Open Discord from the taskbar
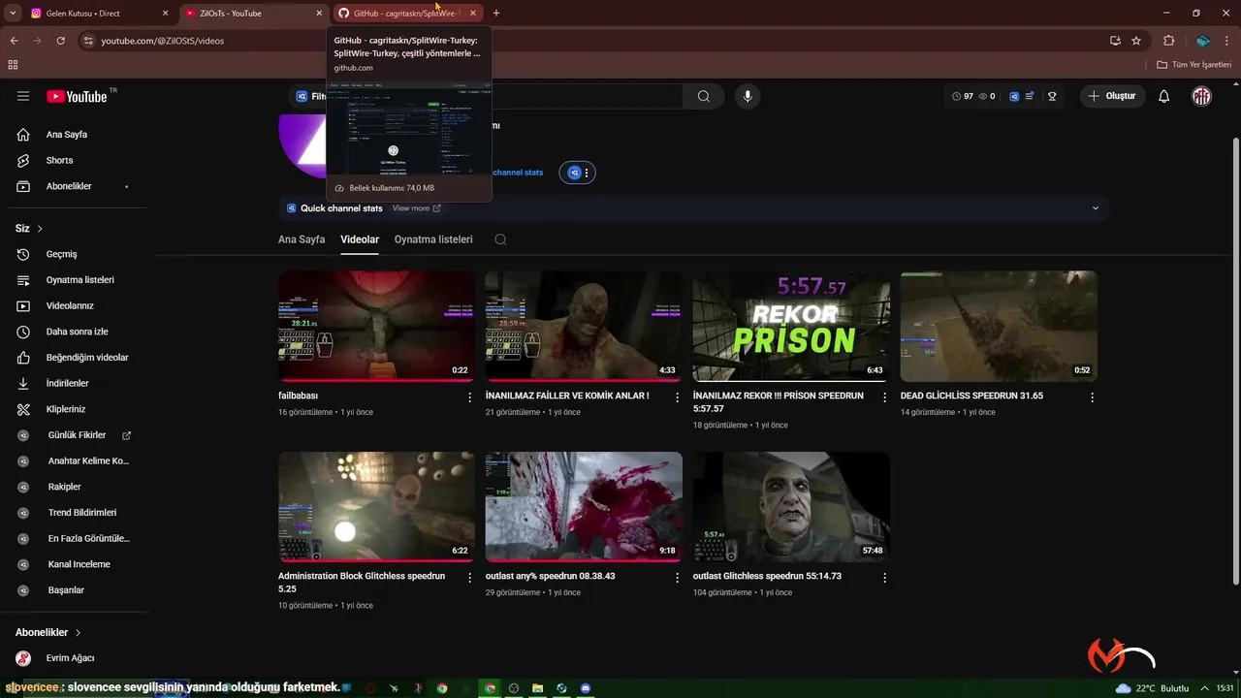The width and height of the screenshot is (1241, 698). click(x=586, y=688)
